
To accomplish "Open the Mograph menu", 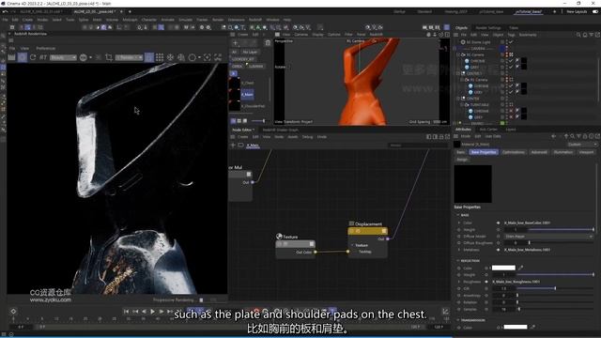I will 130,20.
